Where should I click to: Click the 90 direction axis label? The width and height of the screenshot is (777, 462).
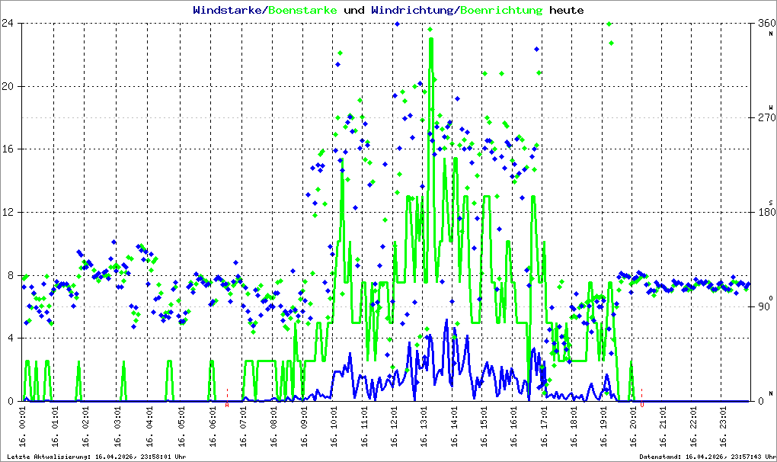[x=763, y=306]
